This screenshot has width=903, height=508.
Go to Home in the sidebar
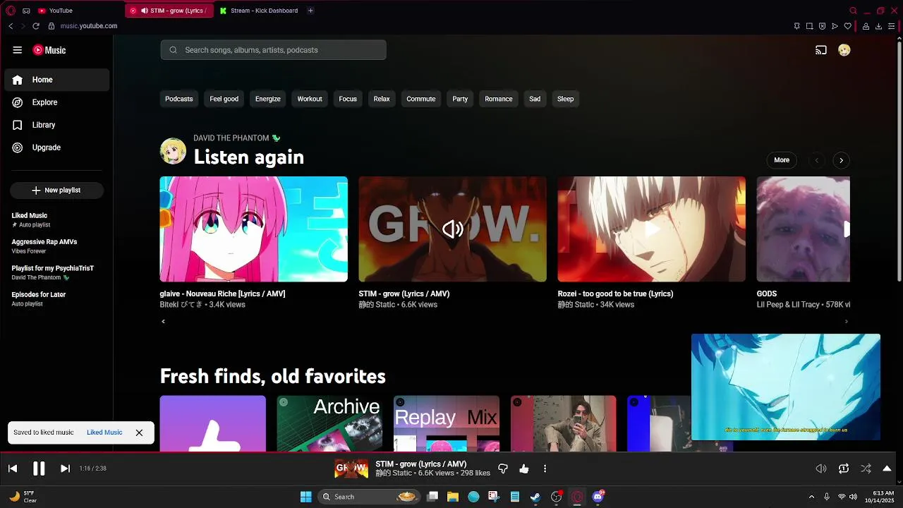click(x=56, y=80)
